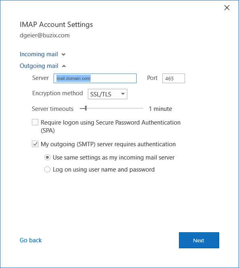Click the up chevron beside Outgoing mail

point(64,66)
